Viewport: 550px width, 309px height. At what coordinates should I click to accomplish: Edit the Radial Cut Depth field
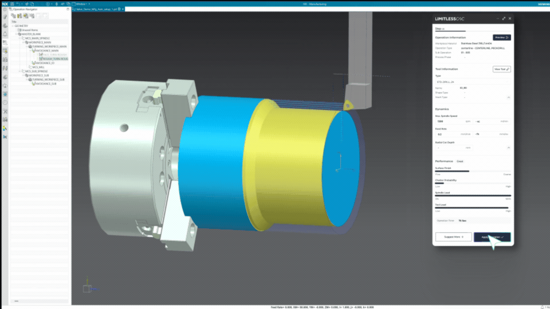click(453, 148)
